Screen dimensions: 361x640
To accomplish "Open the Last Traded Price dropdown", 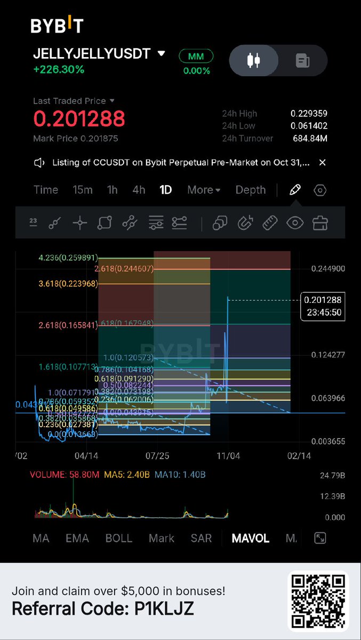I will point(111,101).
